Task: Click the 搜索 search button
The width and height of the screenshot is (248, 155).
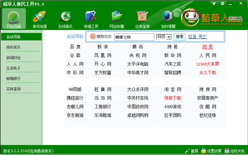Action: click(180, 37)
